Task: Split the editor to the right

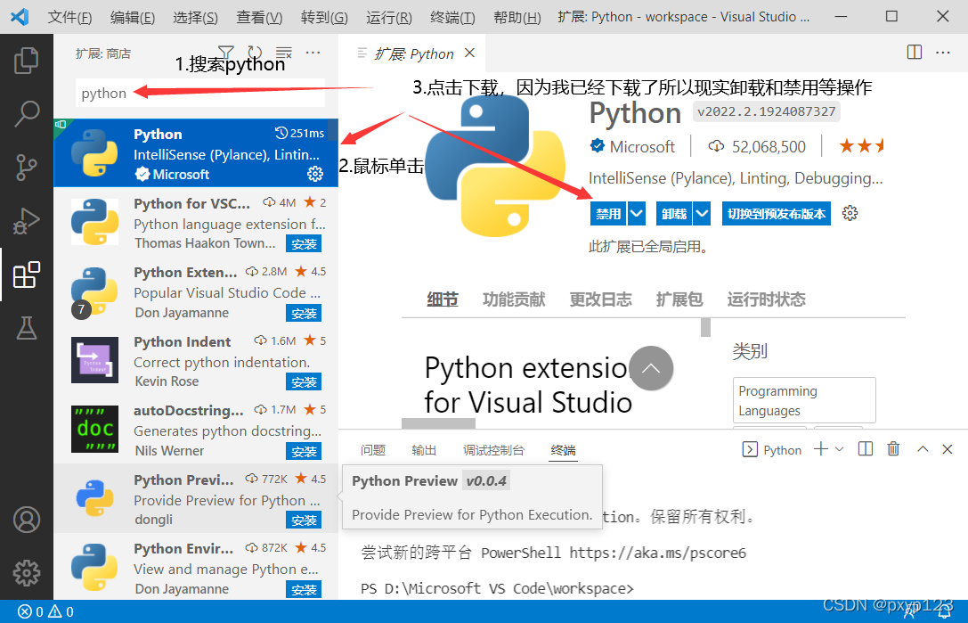Action: tap(915, 53)
